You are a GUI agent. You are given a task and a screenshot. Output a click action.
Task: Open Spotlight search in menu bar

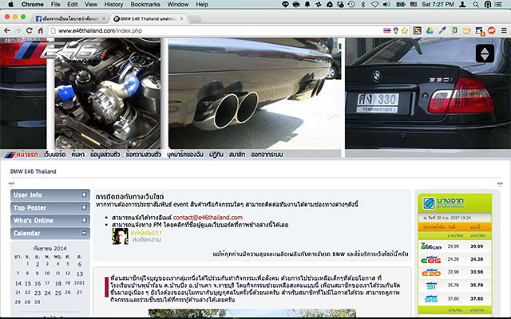[x=476, y=4]
